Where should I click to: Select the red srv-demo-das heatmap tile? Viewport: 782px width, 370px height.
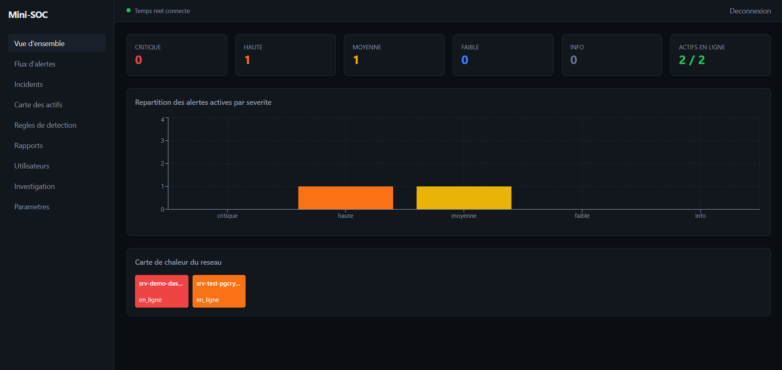coord(162,291)
